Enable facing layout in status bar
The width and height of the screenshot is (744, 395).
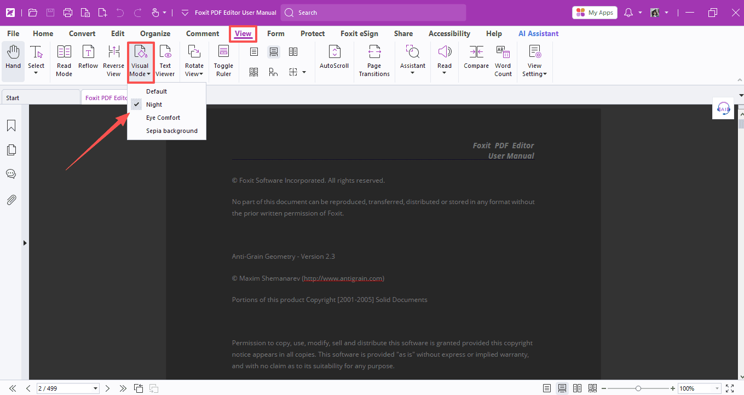click(578, 388)
